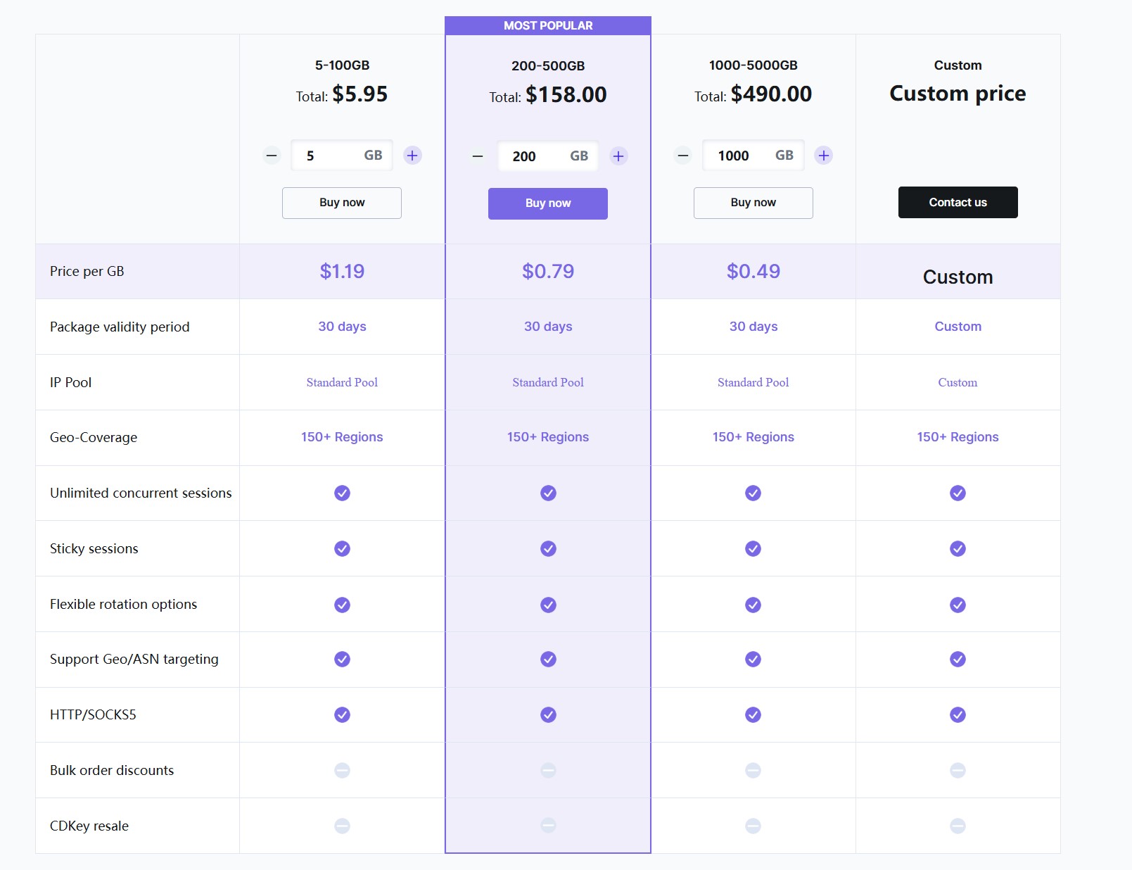Click Unlimited concurrent sessions checkmark for 5-100GB
Viewport: 1132px width, 870px height.
click(342, 493)
